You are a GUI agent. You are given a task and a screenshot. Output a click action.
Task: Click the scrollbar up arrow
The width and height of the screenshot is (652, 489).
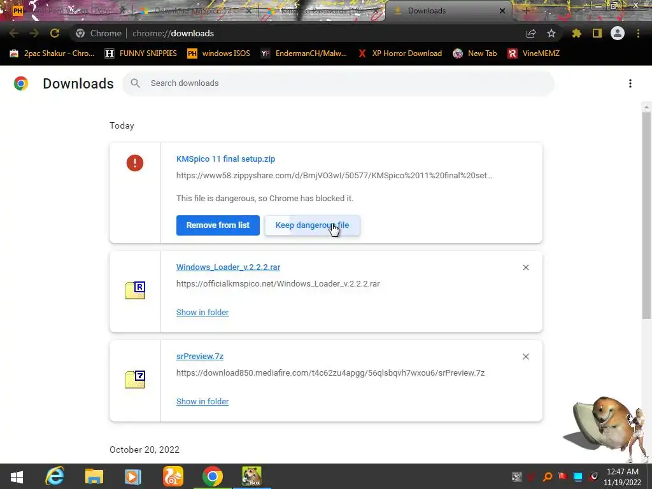click(x=646, y=107)
